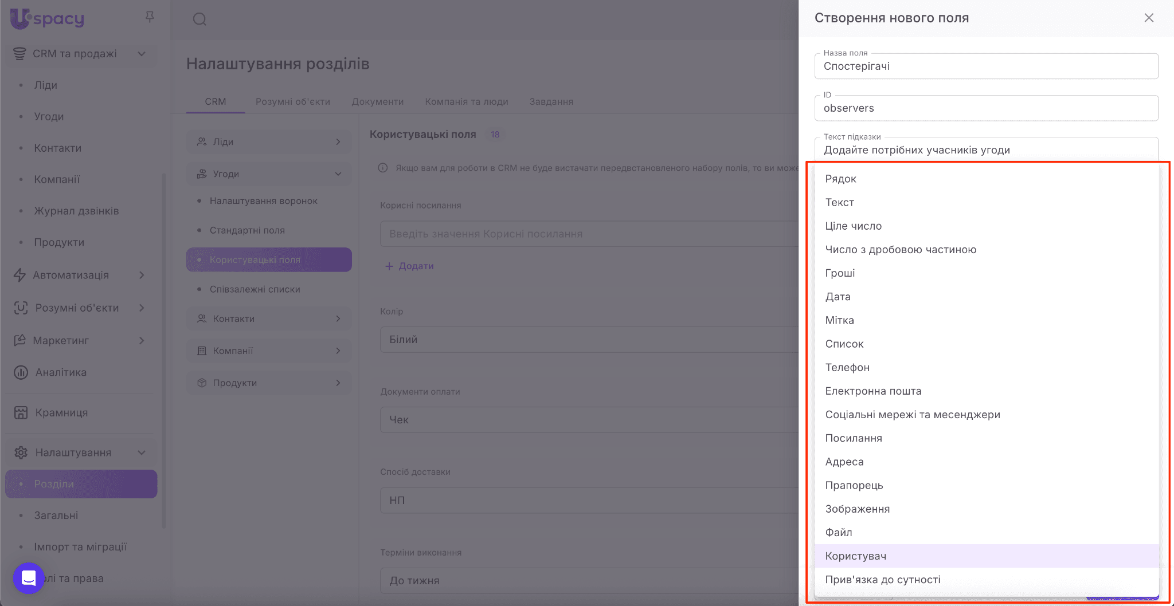Open Співзалежні списки settings item

click(255, 289)
